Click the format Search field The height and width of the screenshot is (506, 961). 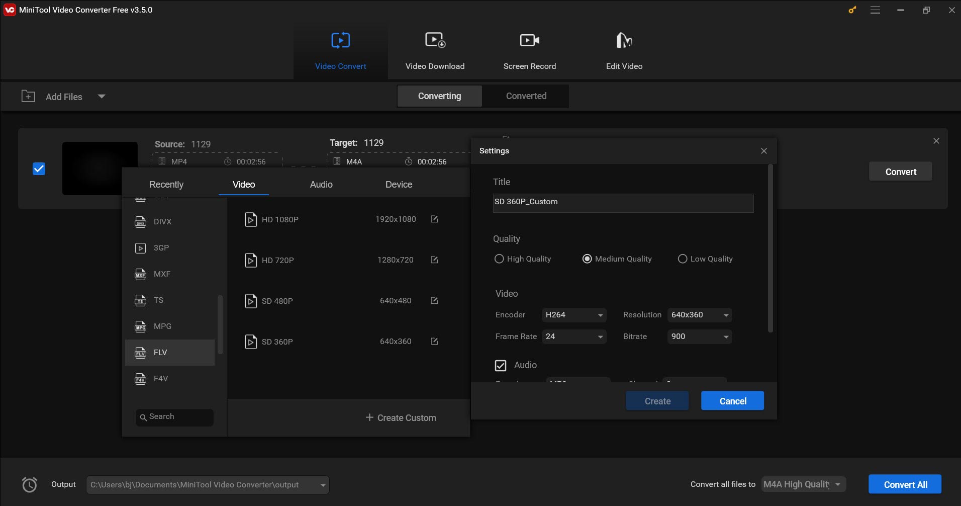(x=174, y=417)
